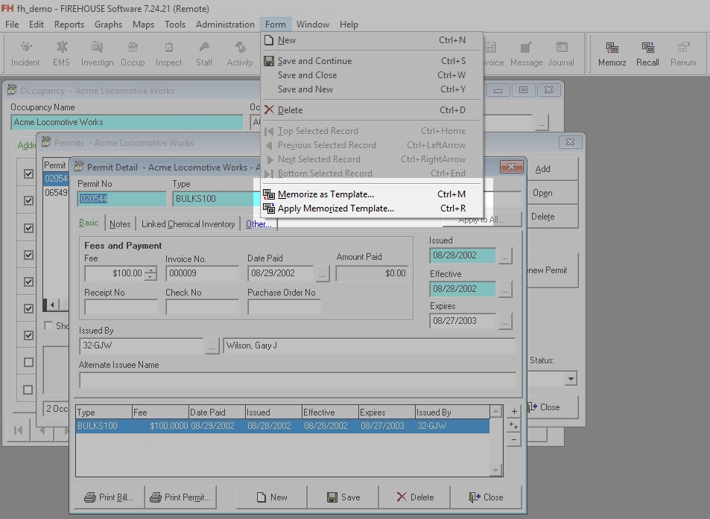Viewport: 710px width, 519px height.
Task: Open the Other... tab link
Action: [259, 224]
